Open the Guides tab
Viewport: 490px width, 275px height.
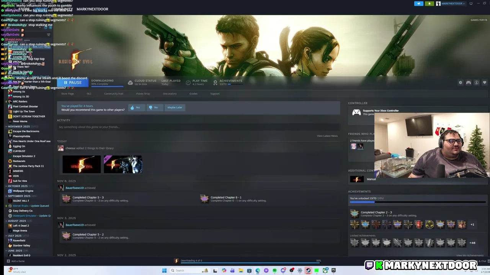tap(193, 94)
